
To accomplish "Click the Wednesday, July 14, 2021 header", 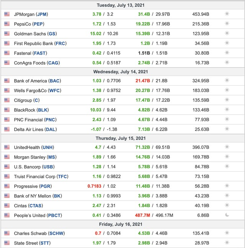I will coord(121,72).
